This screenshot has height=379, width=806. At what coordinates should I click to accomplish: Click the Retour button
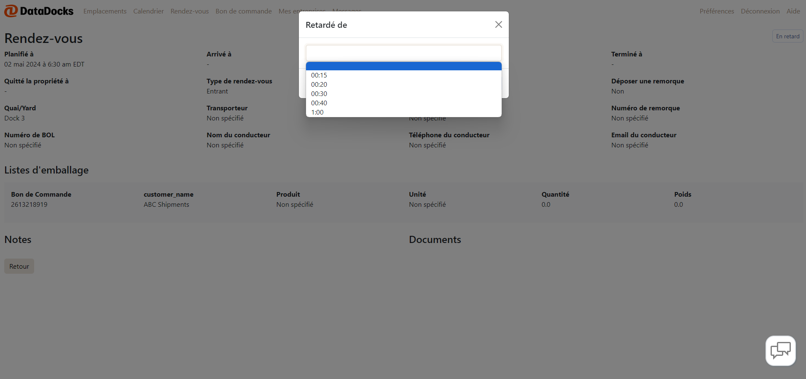point(19,266)
